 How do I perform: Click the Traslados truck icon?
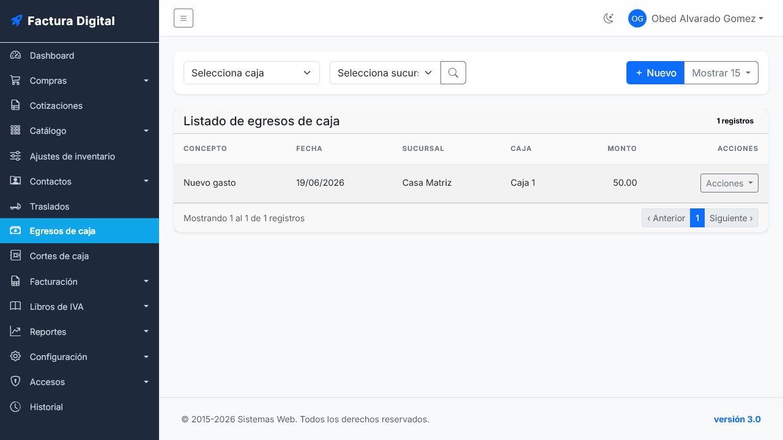pyautogui.click(x=16, y=207)
